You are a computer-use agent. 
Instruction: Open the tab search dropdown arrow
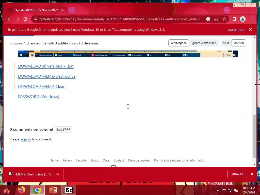tap(227, 10)
